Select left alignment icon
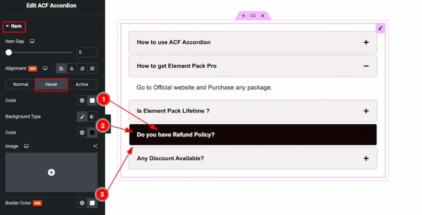This screenshot has width=422, height=215. point(61,68)
